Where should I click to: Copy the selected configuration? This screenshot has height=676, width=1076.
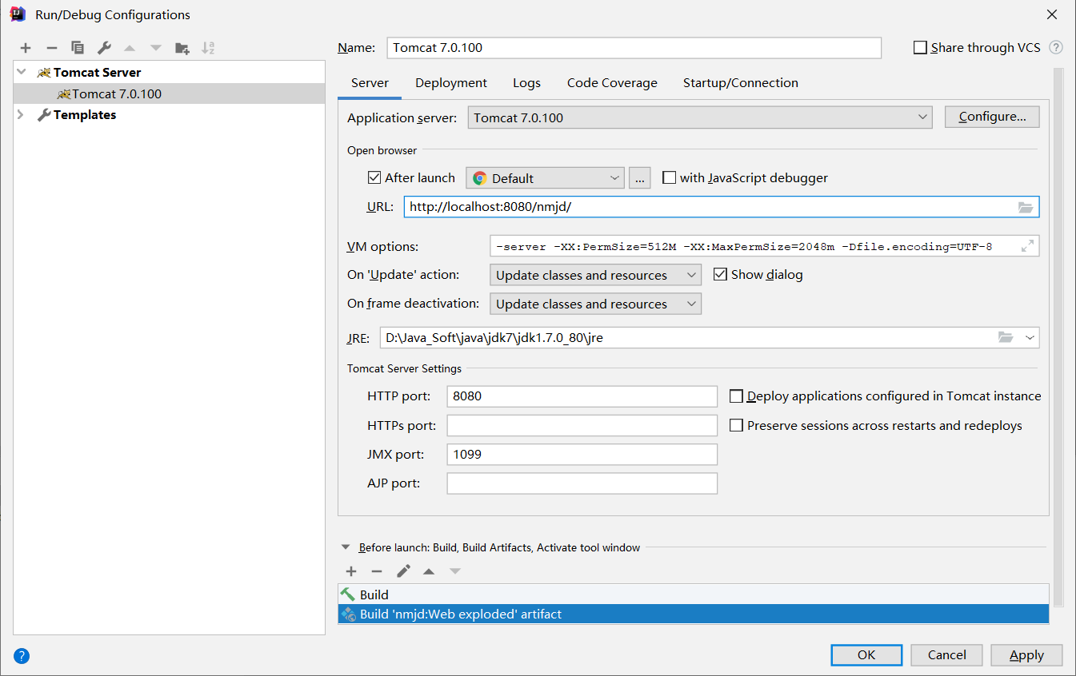point(78,48)
